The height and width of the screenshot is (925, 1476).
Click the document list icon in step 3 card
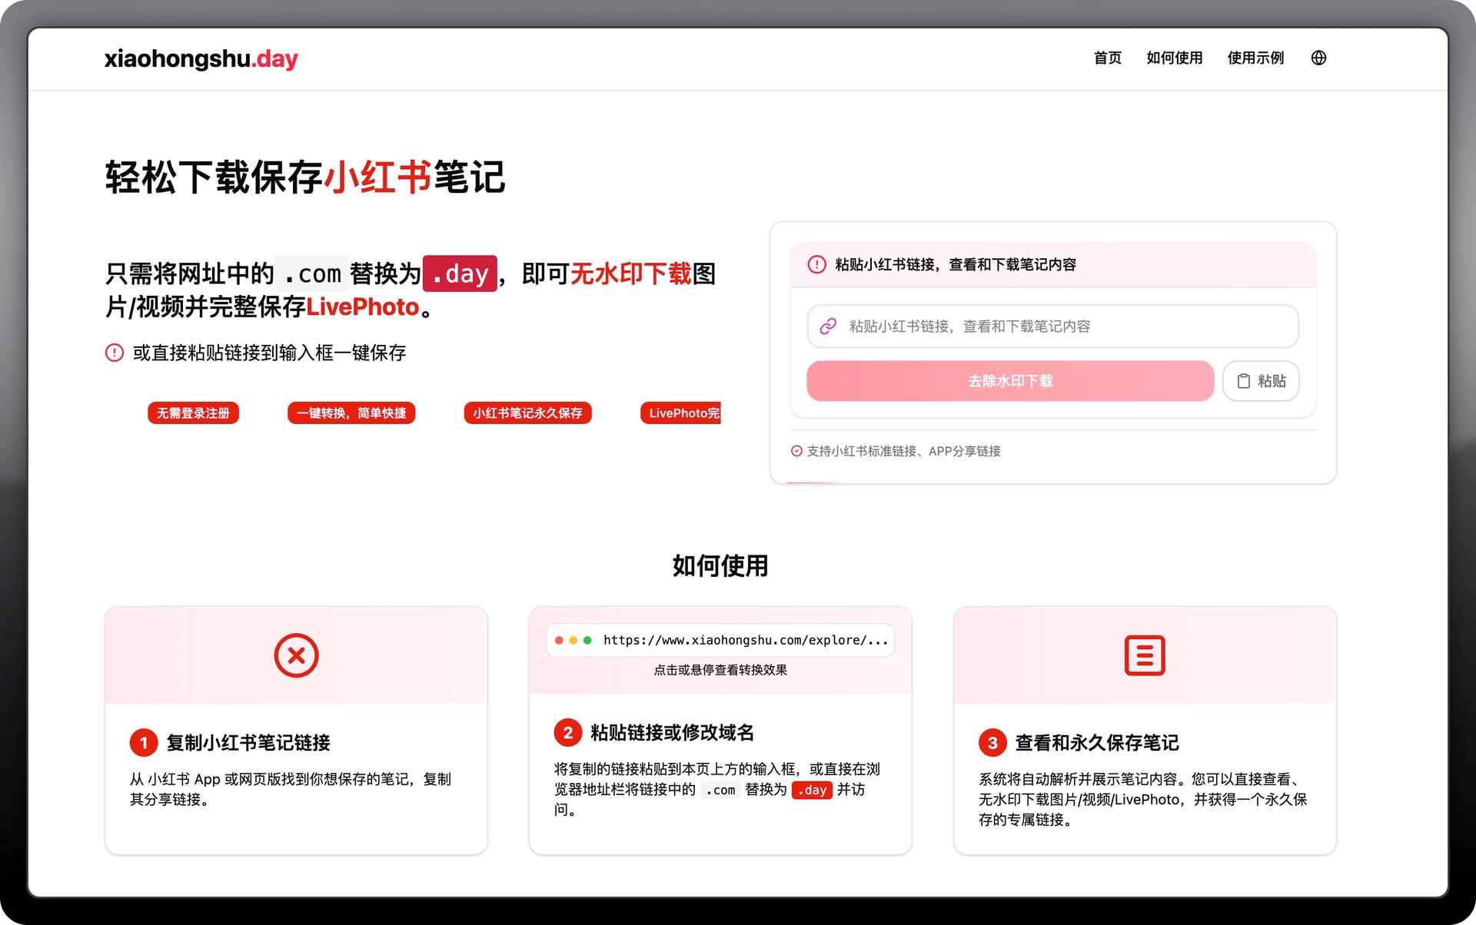[1145, 655]
